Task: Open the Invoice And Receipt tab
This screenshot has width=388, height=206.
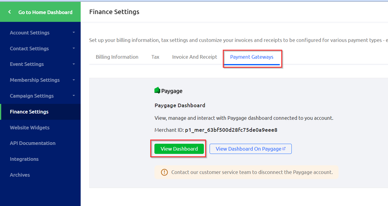Action: [195, 57]
